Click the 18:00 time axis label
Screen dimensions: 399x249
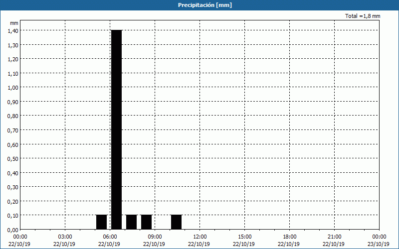coord(290,237)
